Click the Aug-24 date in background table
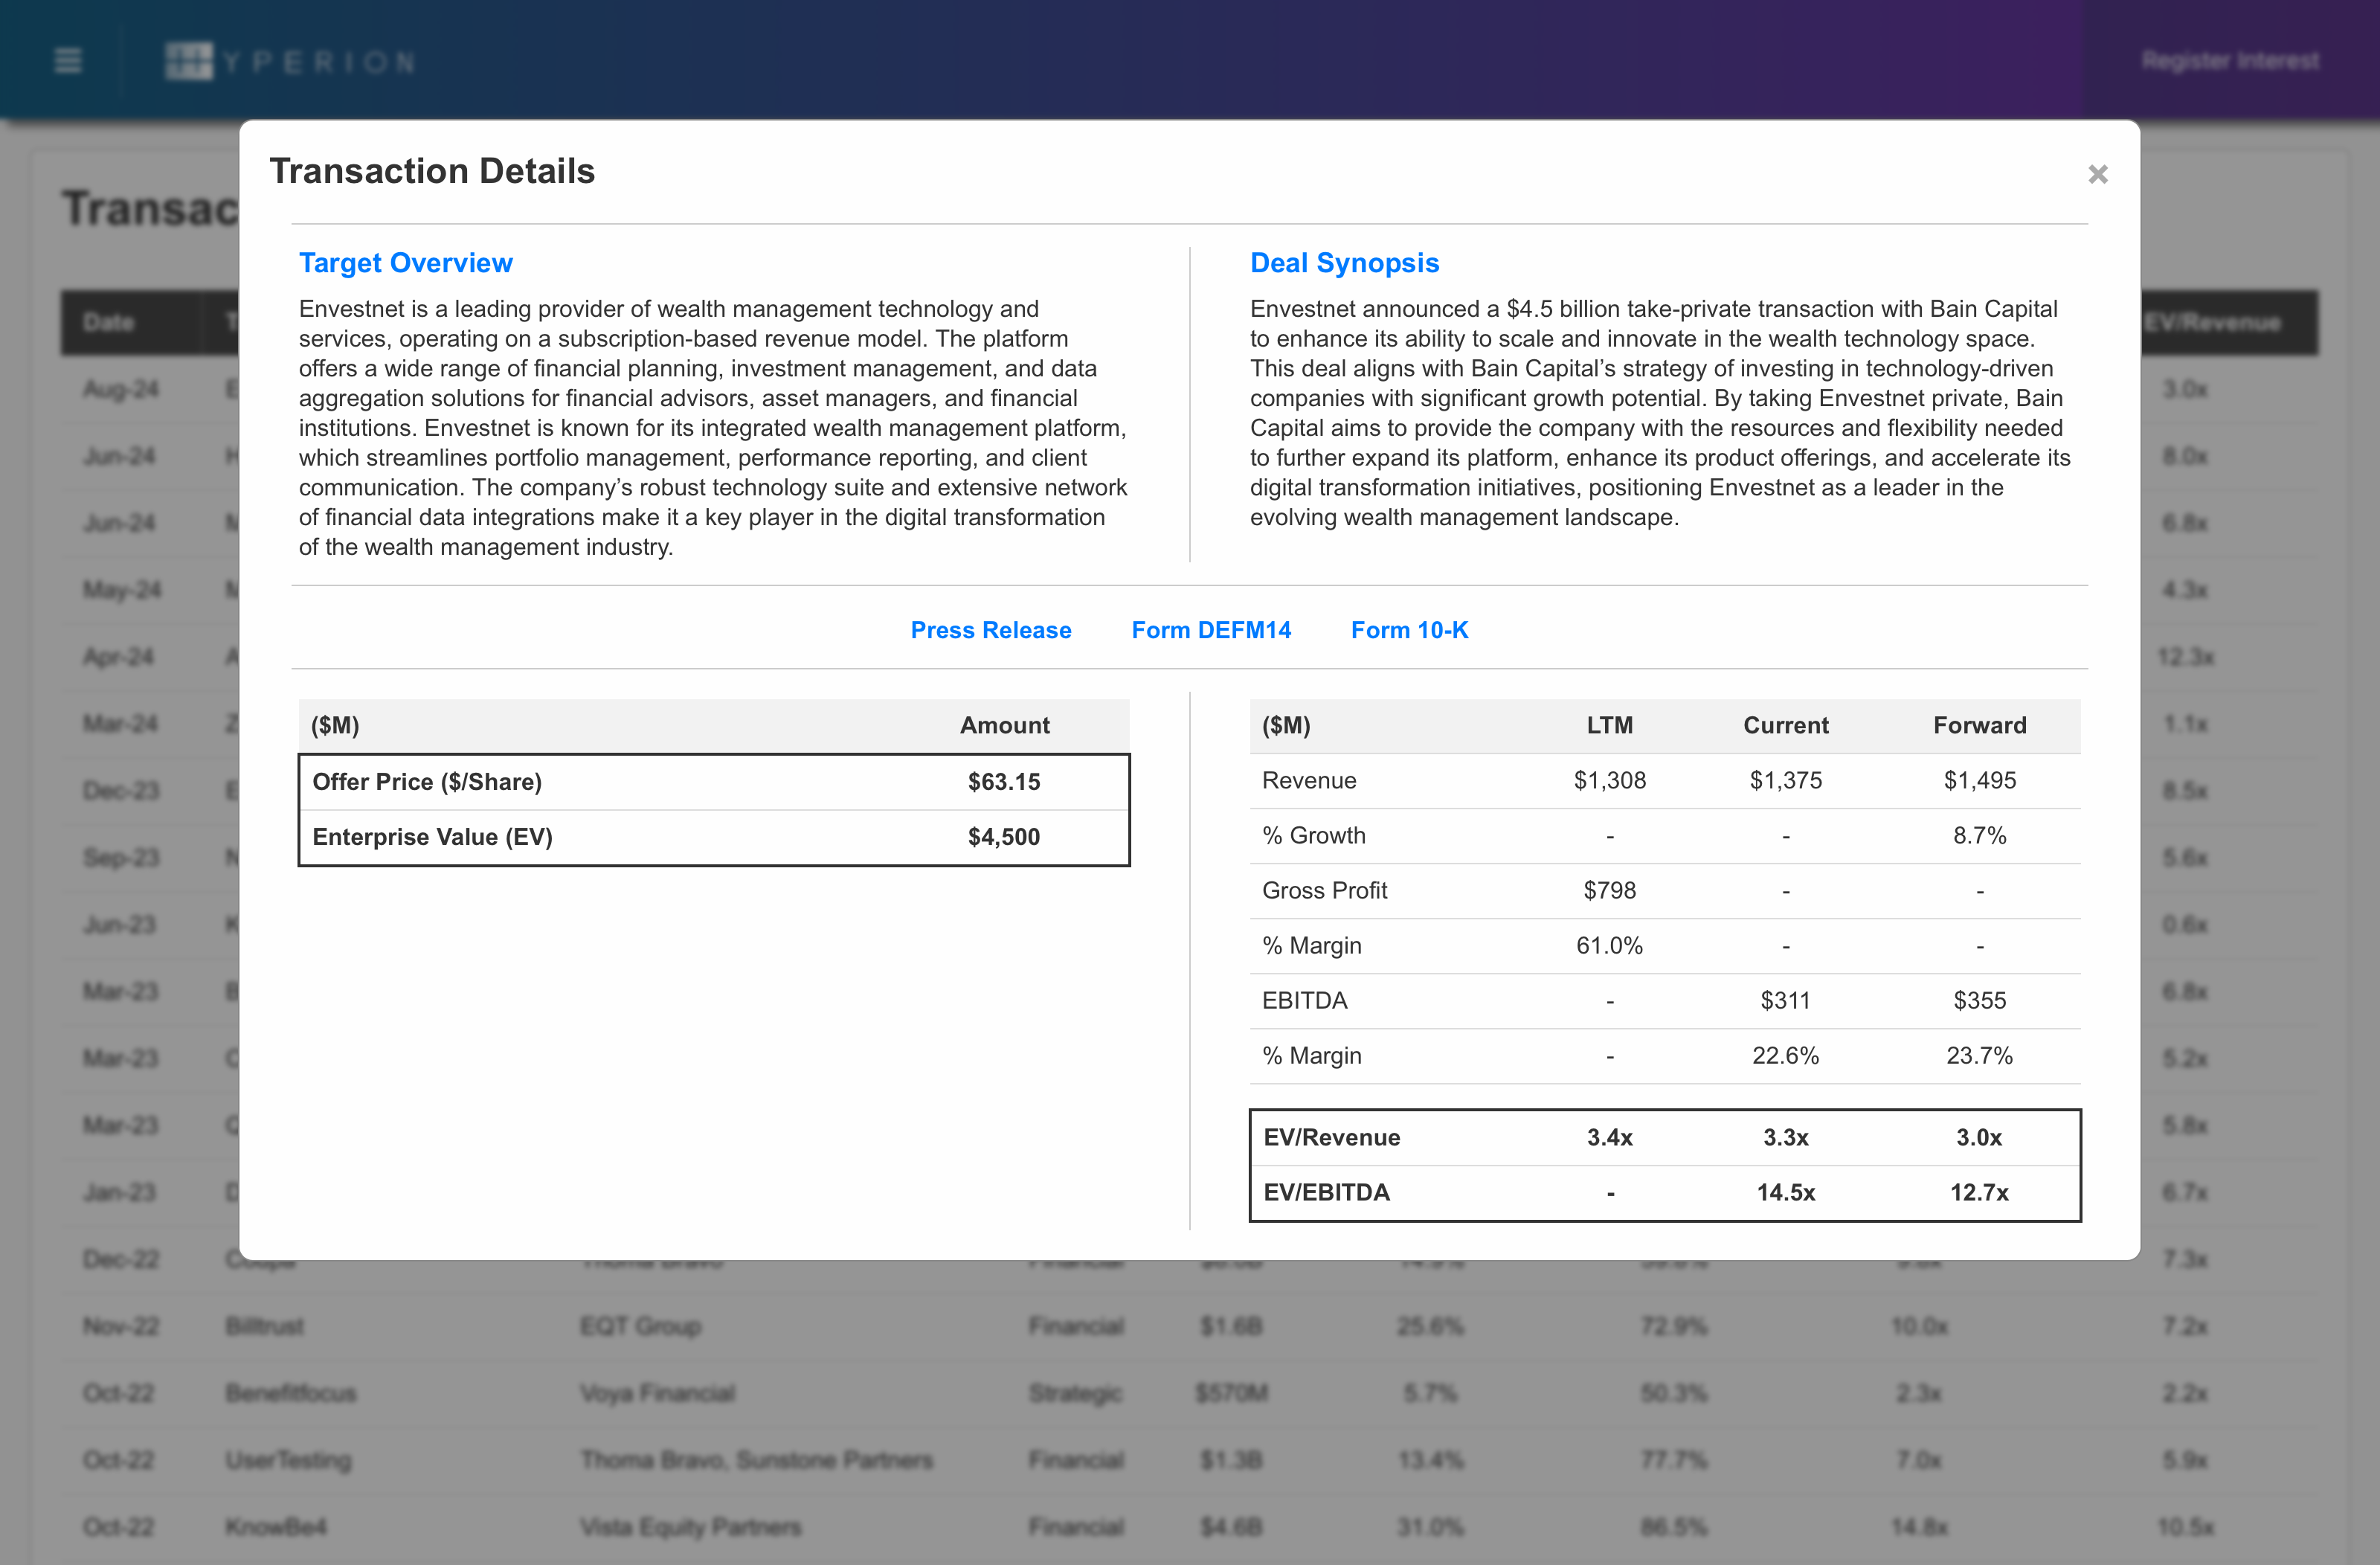Viewport: 2380px width, 1565px height. (x=120, y=390)
